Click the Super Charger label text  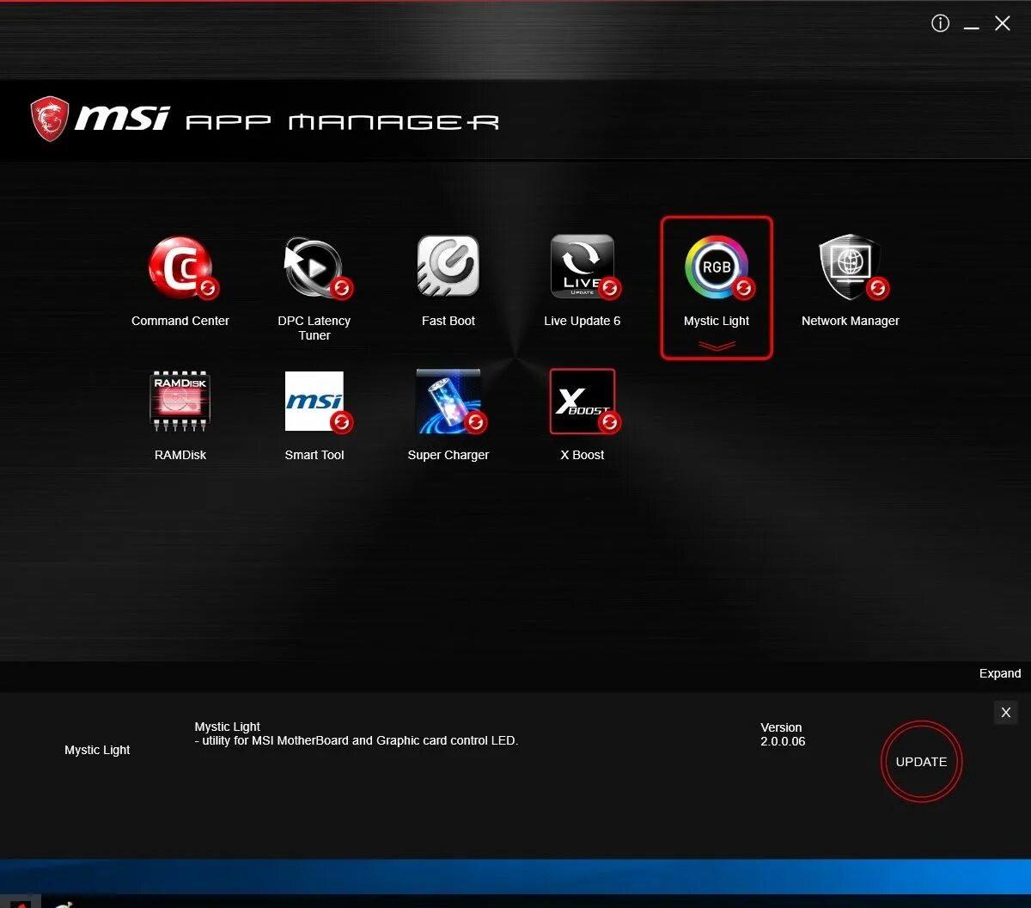point(448,455)
